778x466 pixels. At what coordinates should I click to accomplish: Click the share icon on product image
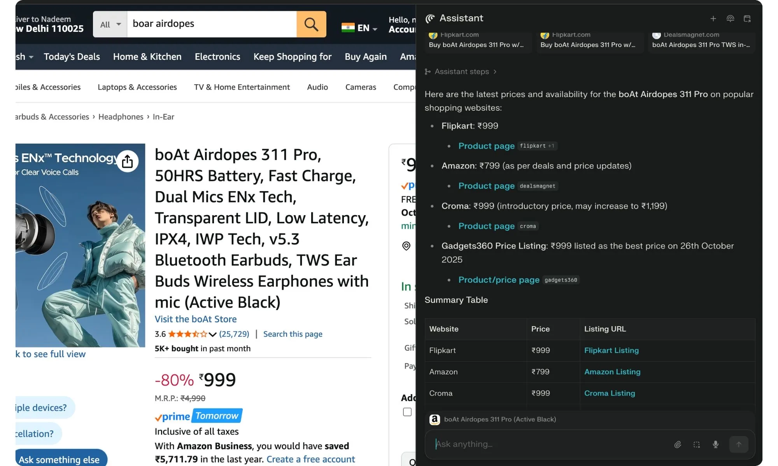tap(127, 162)
